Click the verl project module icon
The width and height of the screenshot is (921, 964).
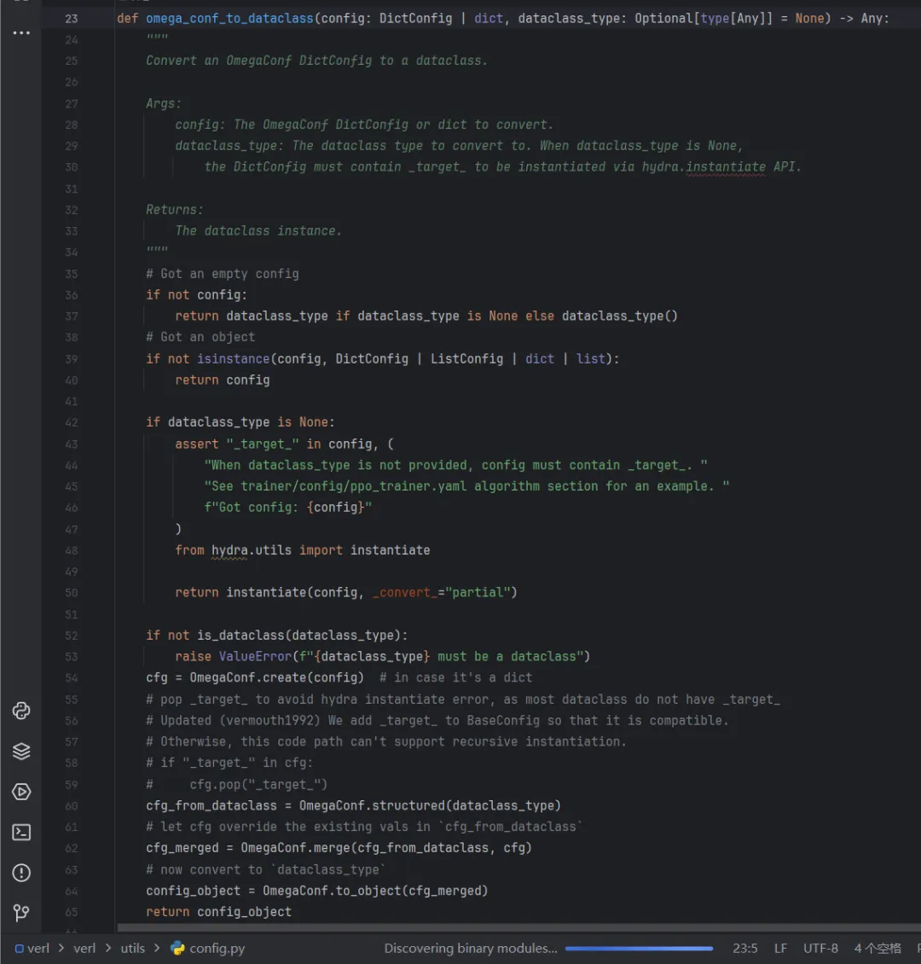point(19,949)
